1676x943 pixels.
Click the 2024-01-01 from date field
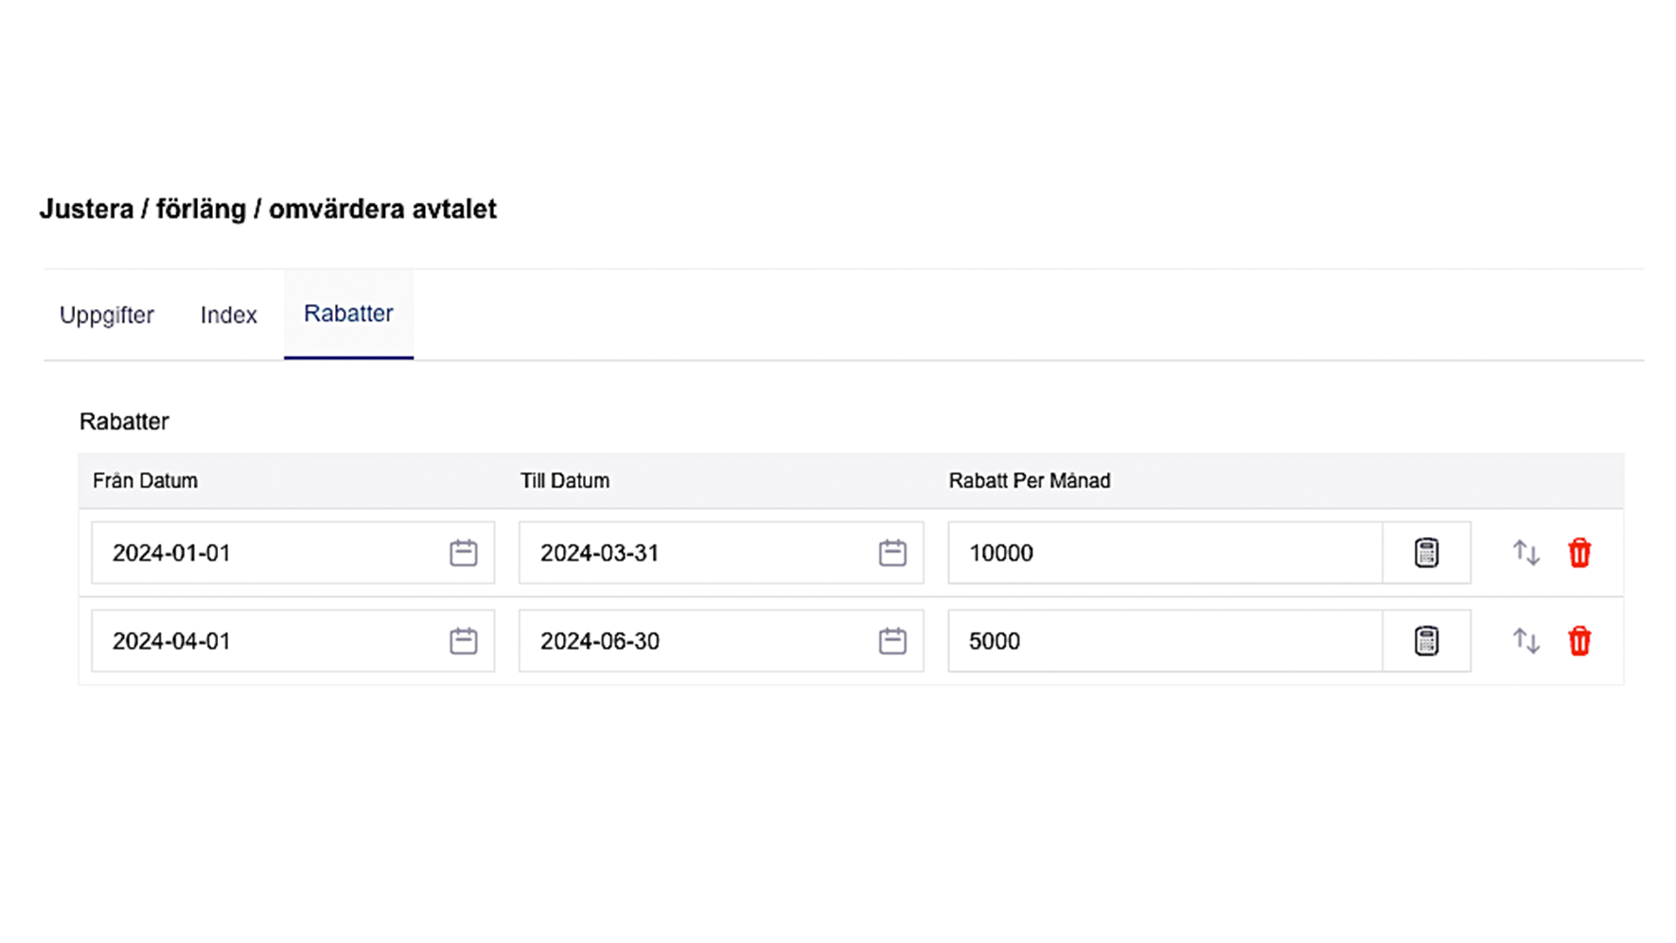(292, 553)
